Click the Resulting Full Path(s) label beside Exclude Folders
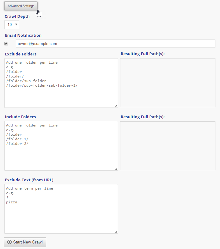 click(x=143, y=54)
